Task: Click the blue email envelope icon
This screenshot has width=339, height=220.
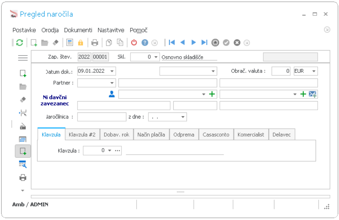Action: (x=313, y=94)
